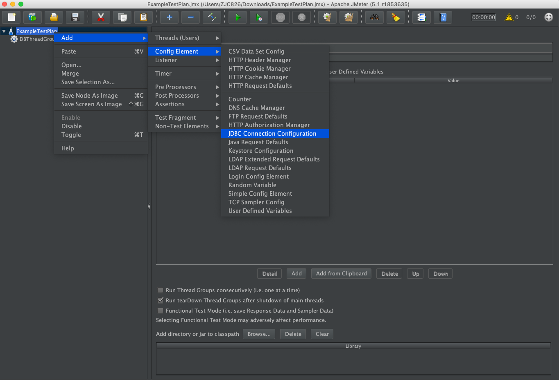Expand the Pre Processors submenu

pyautogui.click(x=184, y=87)
